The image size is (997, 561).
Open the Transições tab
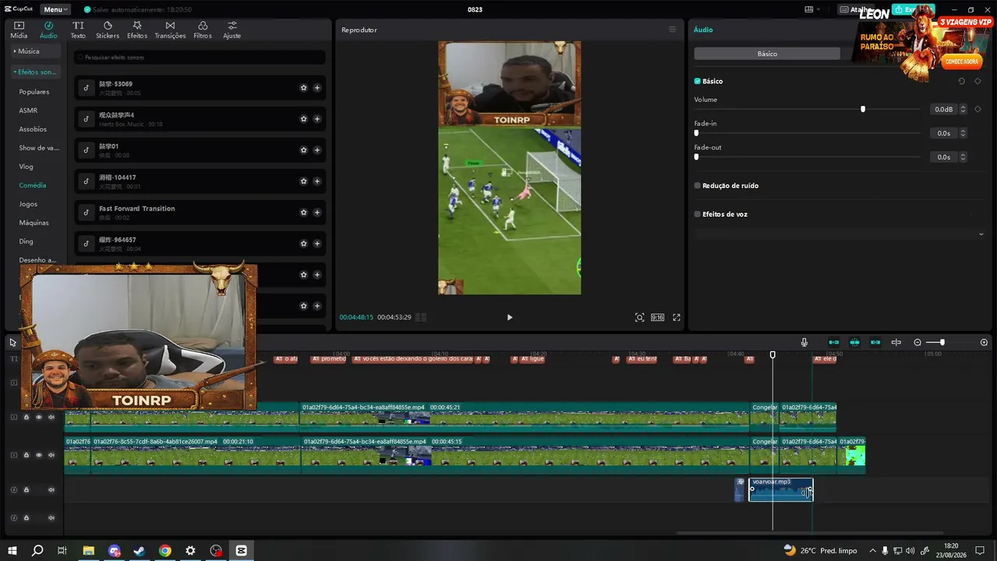pos(170,30)
